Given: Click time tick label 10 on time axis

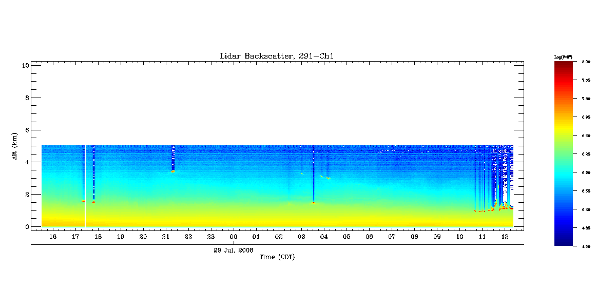Looking at the screenshot, I should [459, 237].
